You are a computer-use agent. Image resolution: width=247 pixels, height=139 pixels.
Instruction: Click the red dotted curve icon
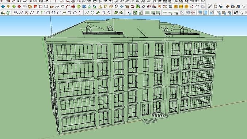pos(68,7)
